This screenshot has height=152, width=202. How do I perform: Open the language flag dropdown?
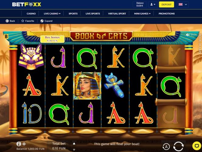point(183,4)
